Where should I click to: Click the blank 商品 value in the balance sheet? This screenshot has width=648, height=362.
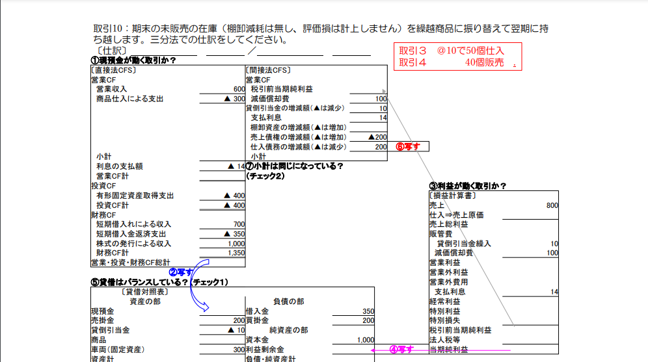point(223,340)
